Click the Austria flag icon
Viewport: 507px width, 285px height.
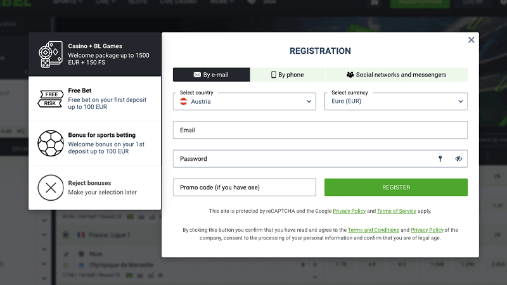[184, 101]
